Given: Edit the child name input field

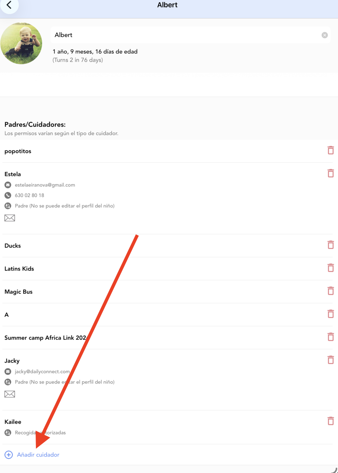Looking at the screenshot, I should pyautogui.click(x=186, y=35).
